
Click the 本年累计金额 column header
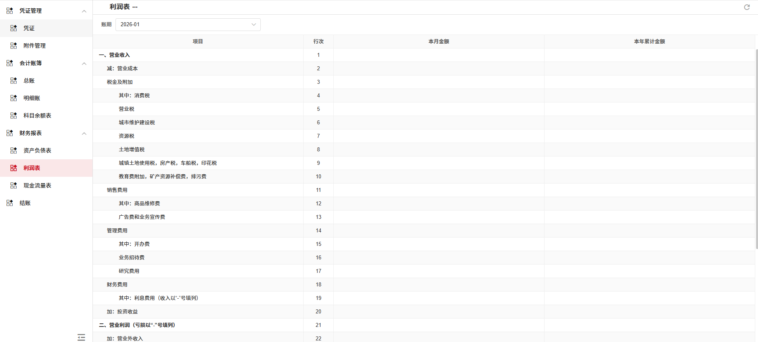click(x=649, y=42)
